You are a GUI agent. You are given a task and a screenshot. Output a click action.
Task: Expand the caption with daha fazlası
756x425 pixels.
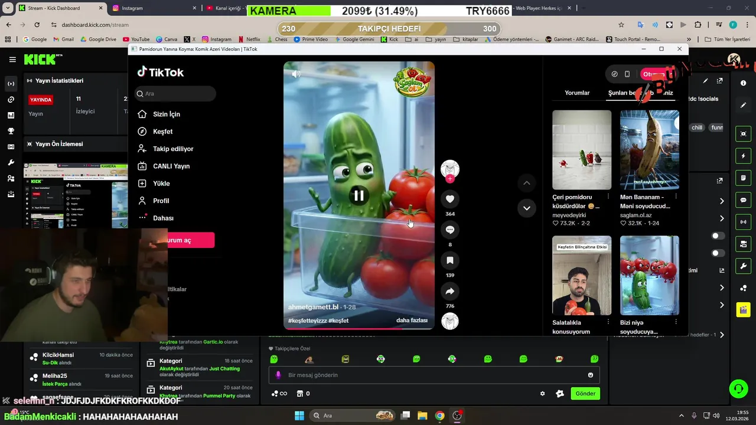point(412,321)
